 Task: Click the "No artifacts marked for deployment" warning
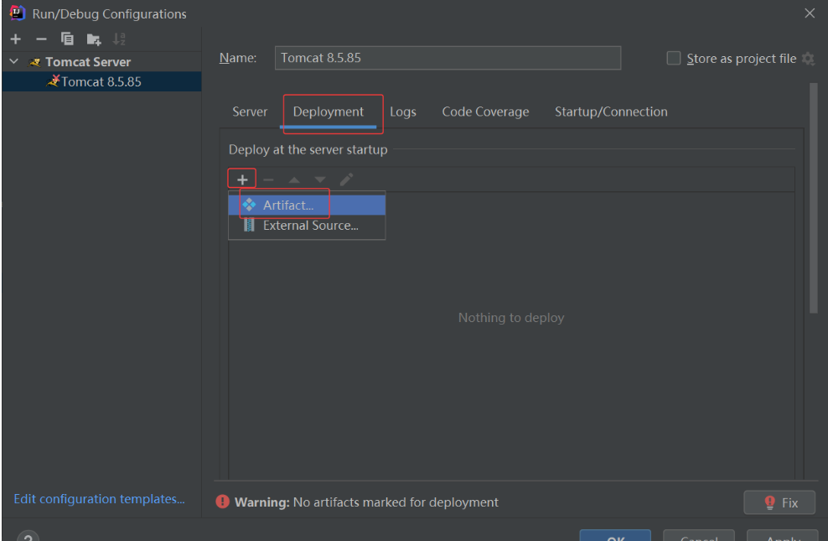396,502
